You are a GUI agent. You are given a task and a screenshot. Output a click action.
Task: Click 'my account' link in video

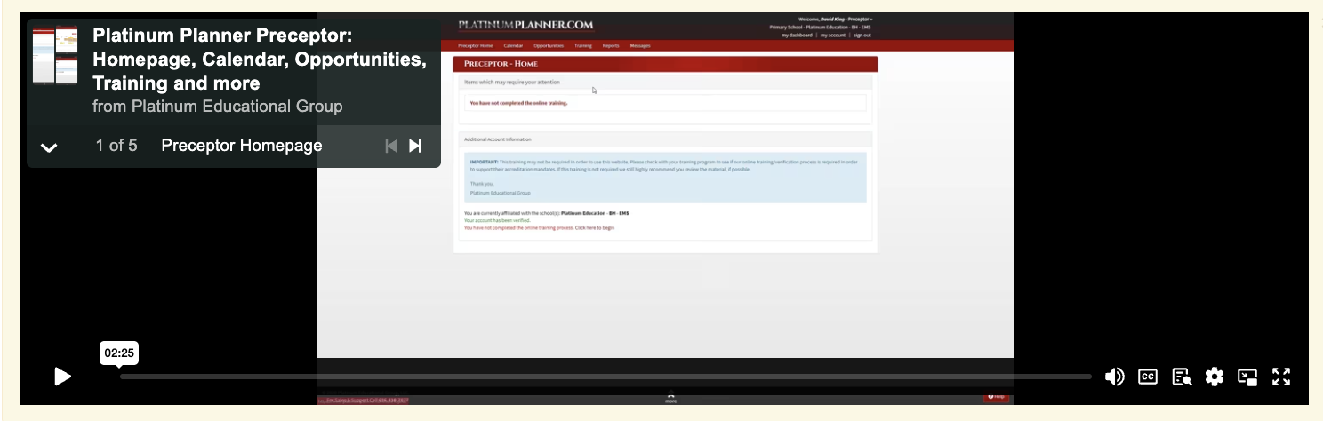pos(833,35)
